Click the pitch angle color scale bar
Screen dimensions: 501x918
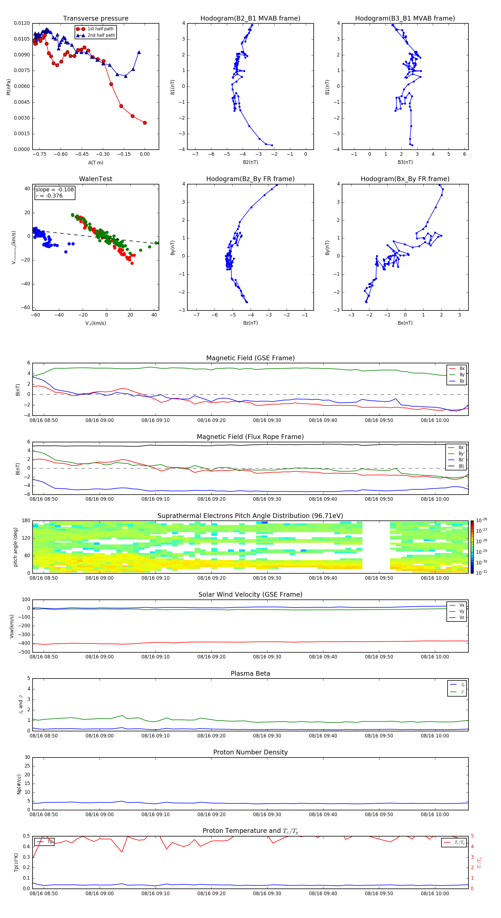(x=472, y=547)
